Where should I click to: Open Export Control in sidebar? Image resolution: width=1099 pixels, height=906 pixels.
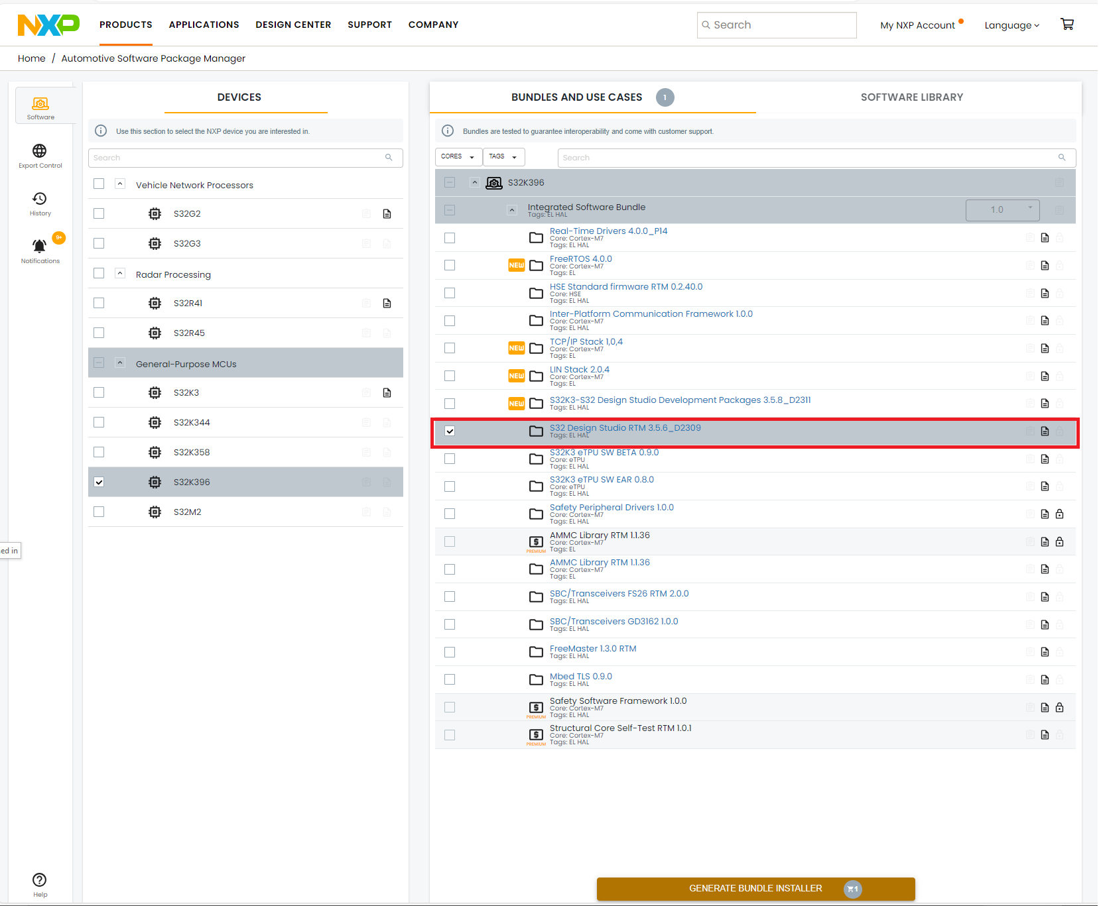pyautogui.click(x=40, y=156)
